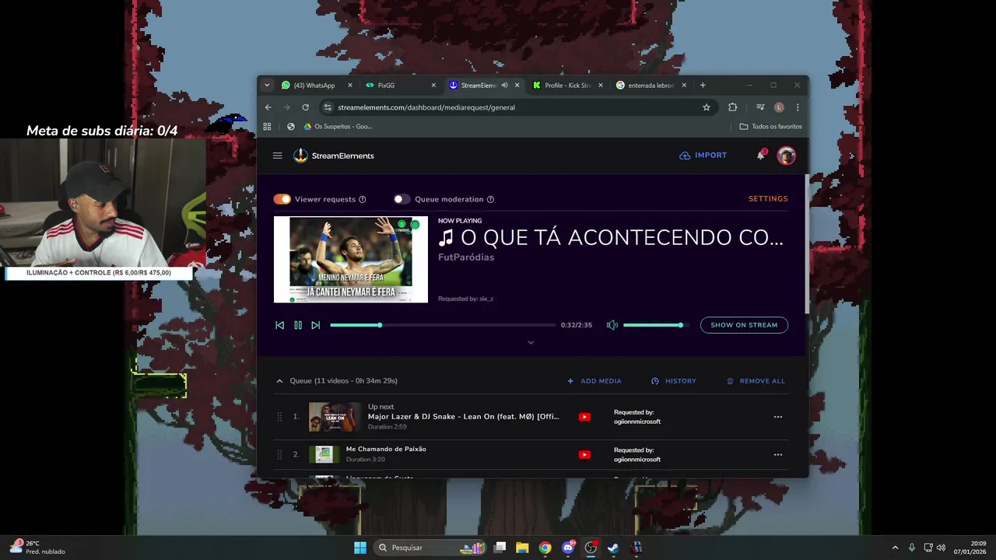This screenshot has height=560, width=996.
Task: Skip to the next track
Action: tap(315, 325)
